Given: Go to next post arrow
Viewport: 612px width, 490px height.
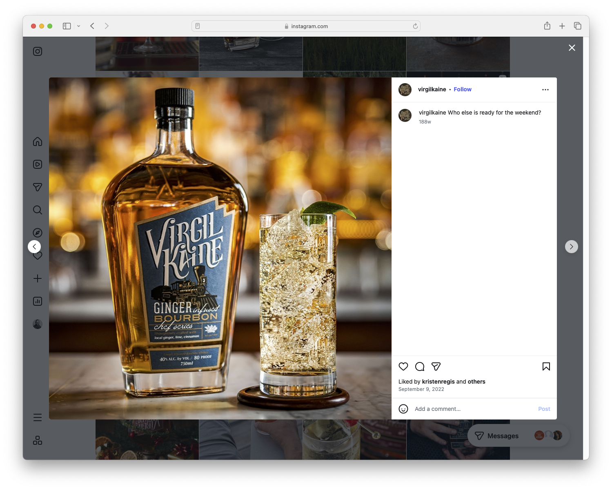Looking at the screenshot, I should click(572, 247).
